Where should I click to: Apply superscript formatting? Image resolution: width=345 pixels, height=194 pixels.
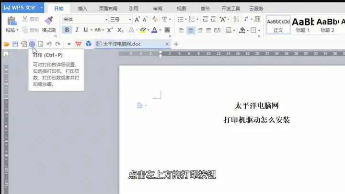(110, 30)
